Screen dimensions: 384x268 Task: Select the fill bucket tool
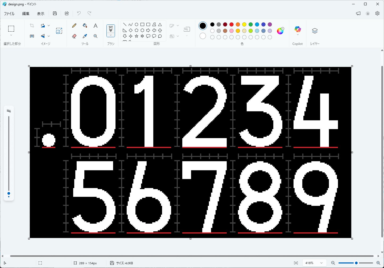click(x=85, y=25)
